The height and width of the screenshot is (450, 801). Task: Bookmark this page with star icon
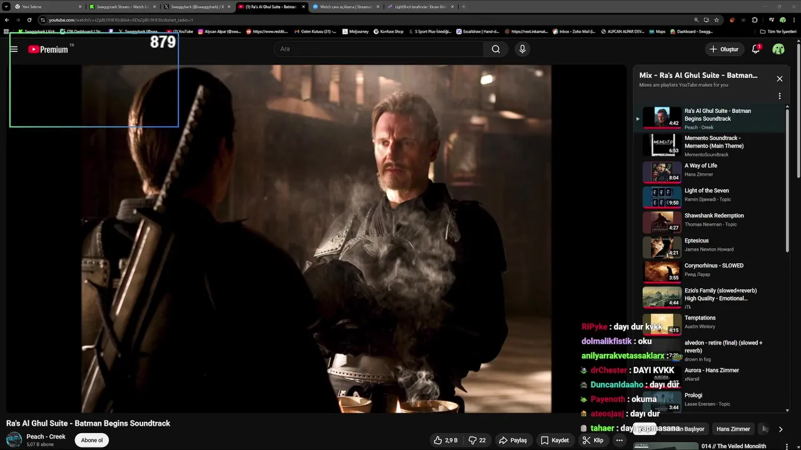point(717,20)
